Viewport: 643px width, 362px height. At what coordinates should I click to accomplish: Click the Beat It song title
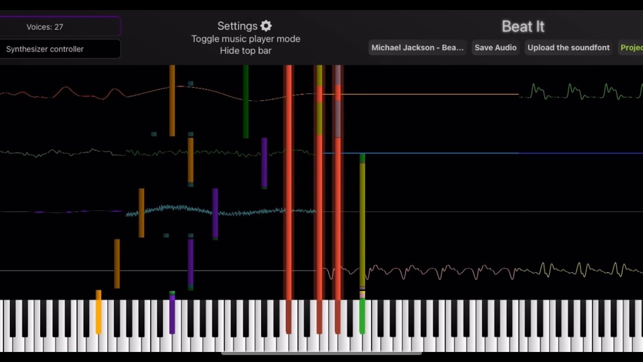(x=523, y=26)
